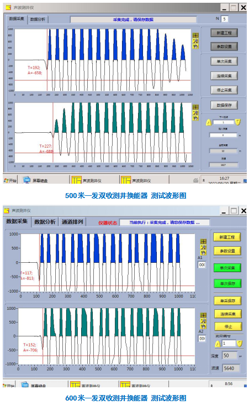Select zoom tool on upper window's blue graph
Screen dimensions: 249x405
click(195, 41)
